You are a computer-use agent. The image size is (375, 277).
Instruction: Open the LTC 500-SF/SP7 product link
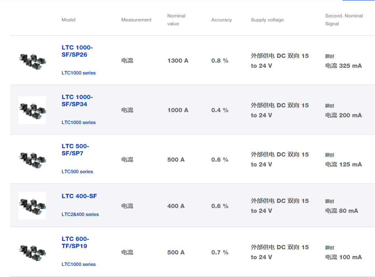(x=75, y=150)
